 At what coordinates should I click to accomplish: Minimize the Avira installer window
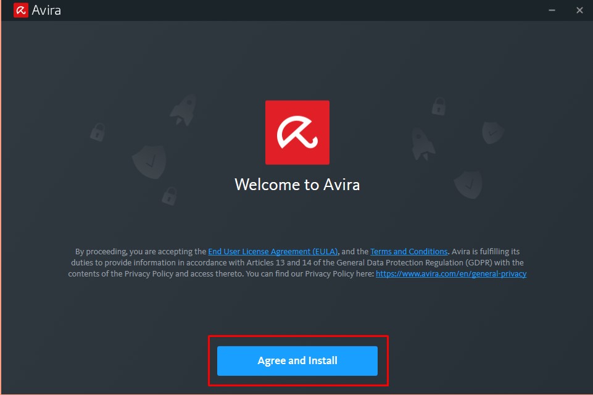[550, 10]
